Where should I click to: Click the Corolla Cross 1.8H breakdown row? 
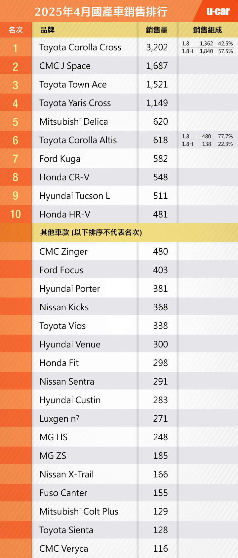point(207,51)
